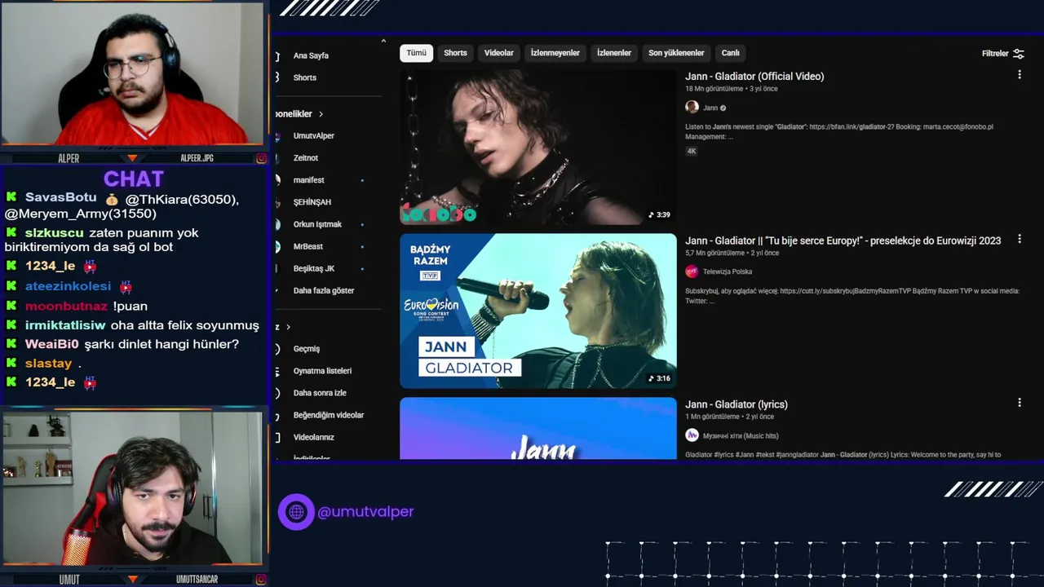Click '18 Mn görüntüleme • 3 yıl önce' text
The height and width of the screenshot is (587, 1044).
click(732, 89)
